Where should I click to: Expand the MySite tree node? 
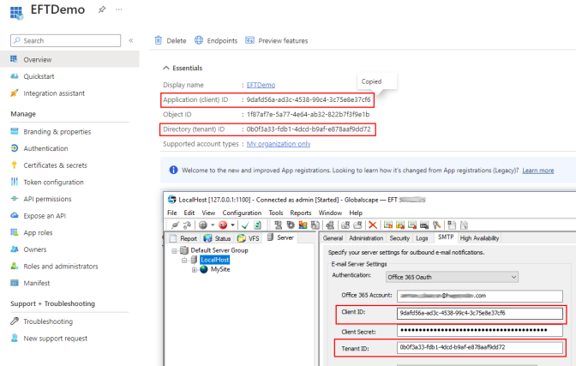coord(194,269)
